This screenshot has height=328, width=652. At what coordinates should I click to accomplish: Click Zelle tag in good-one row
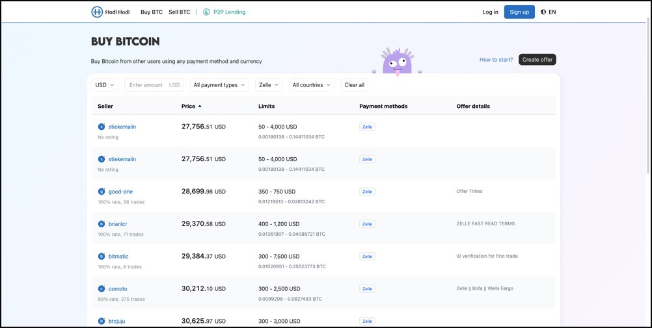[x=367, y=192]
